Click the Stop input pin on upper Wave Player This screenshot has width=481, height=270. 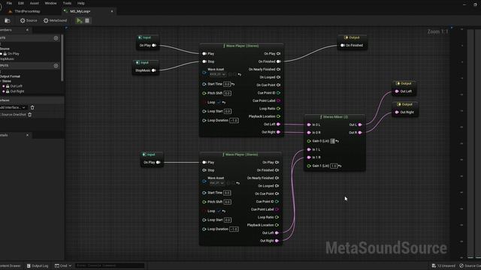204,61
